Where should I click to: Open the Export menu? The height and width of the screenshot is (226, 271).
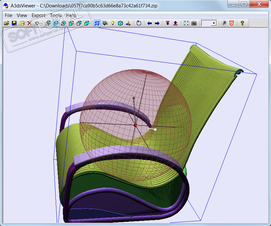coord(38,15)
